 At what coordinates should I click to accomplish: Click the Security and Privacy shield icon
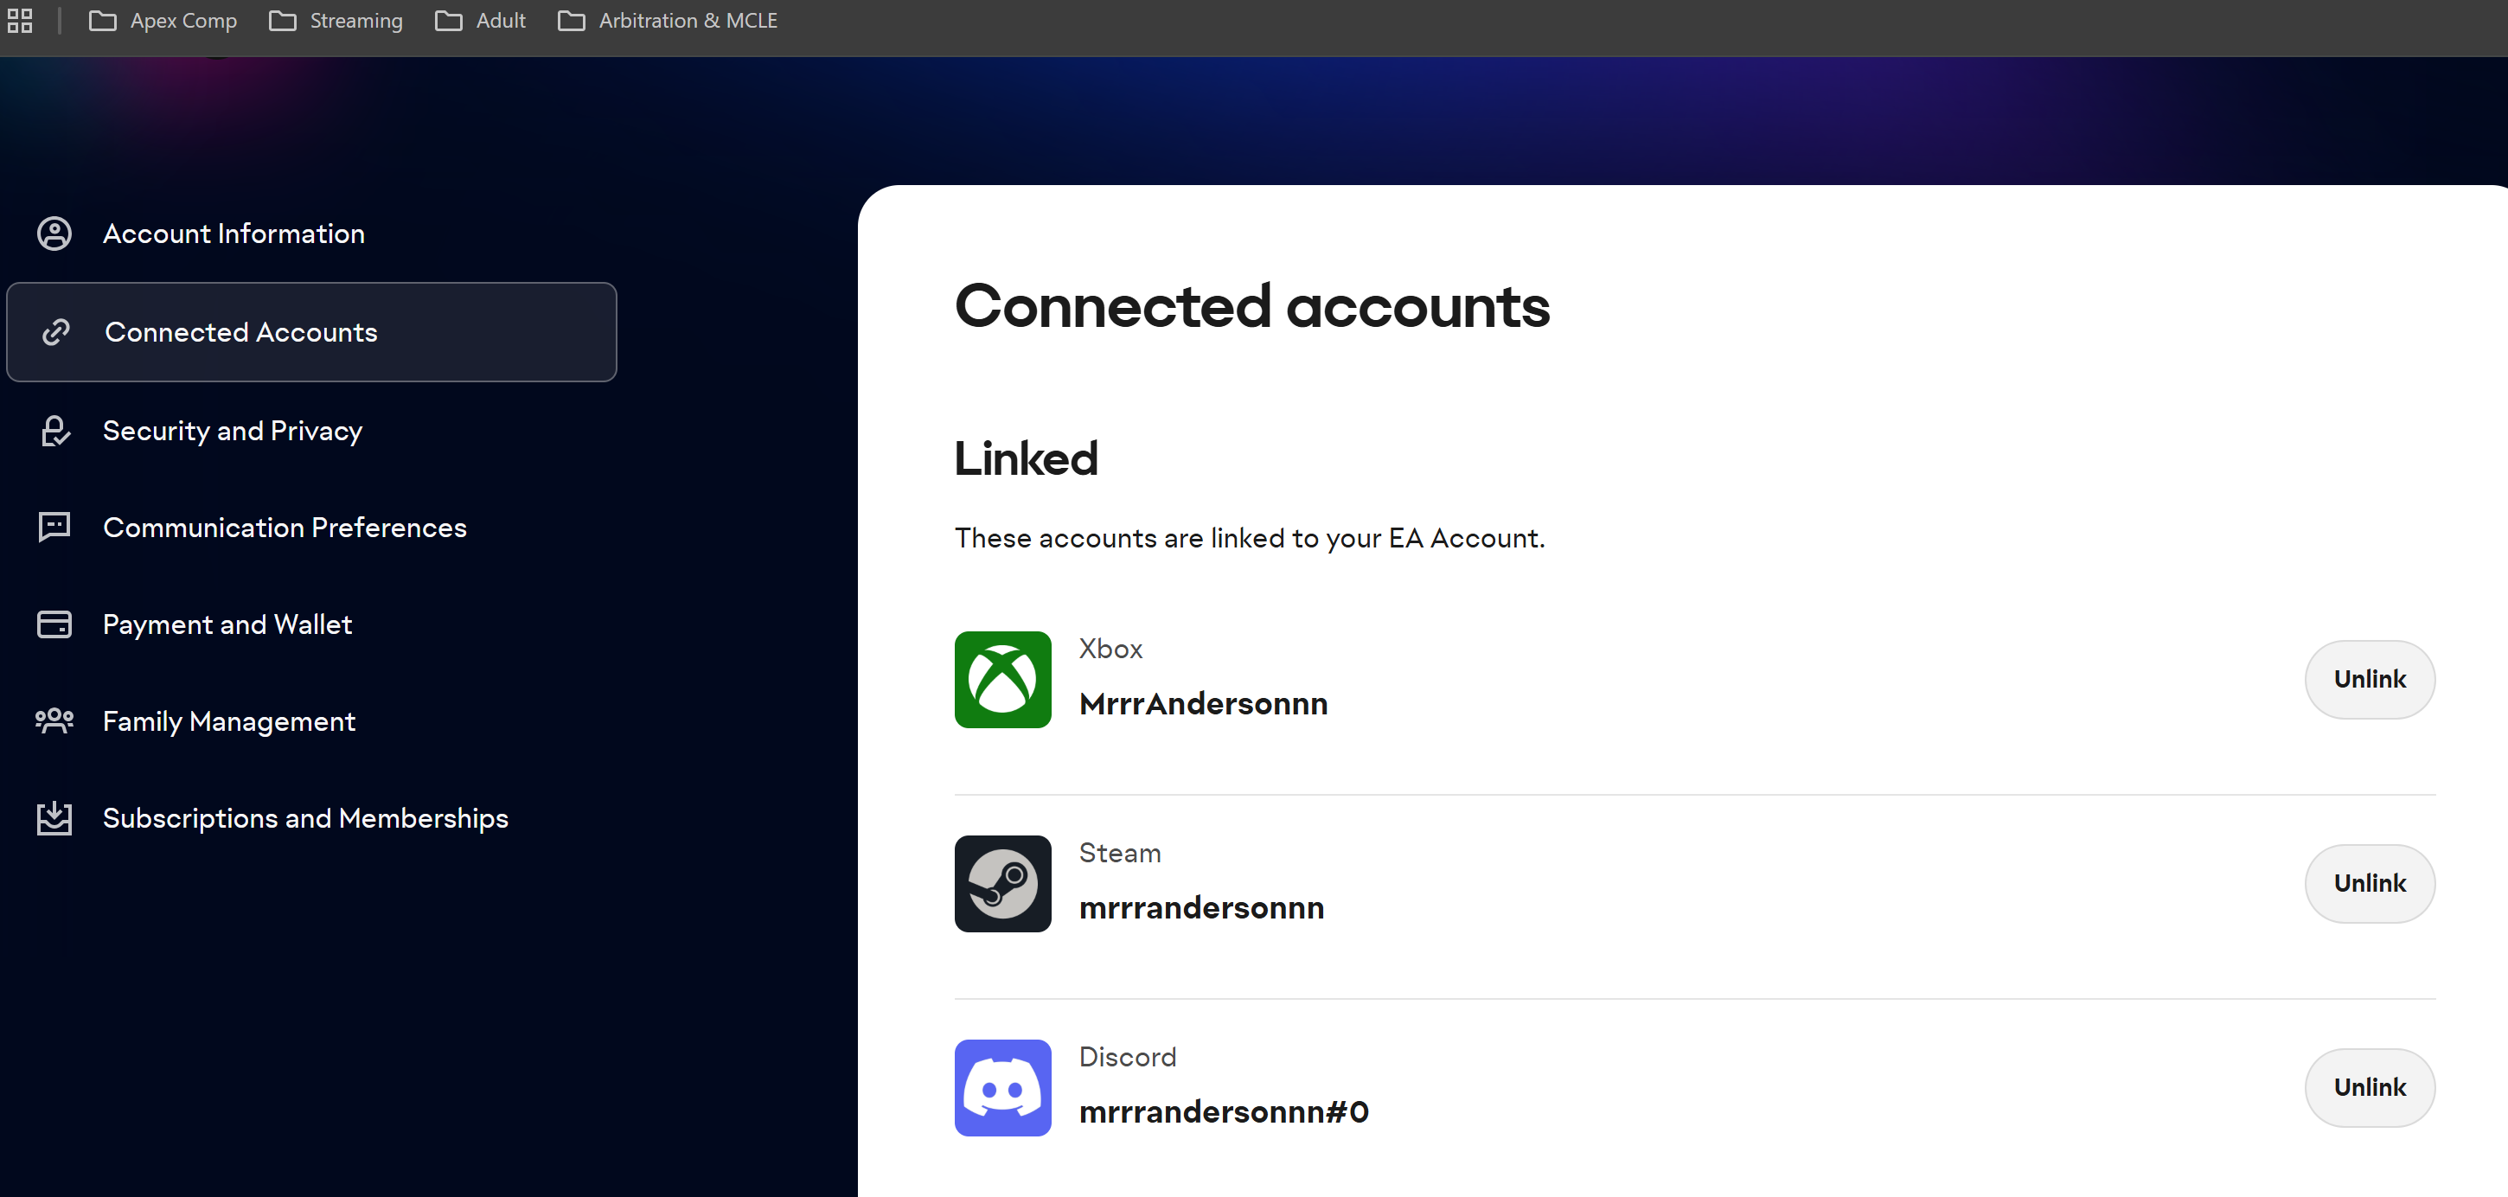click(x=54, y=431)
